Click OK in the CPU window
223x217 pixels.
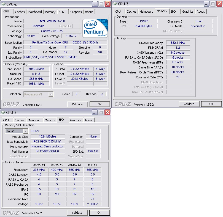(x=100, y=104)
